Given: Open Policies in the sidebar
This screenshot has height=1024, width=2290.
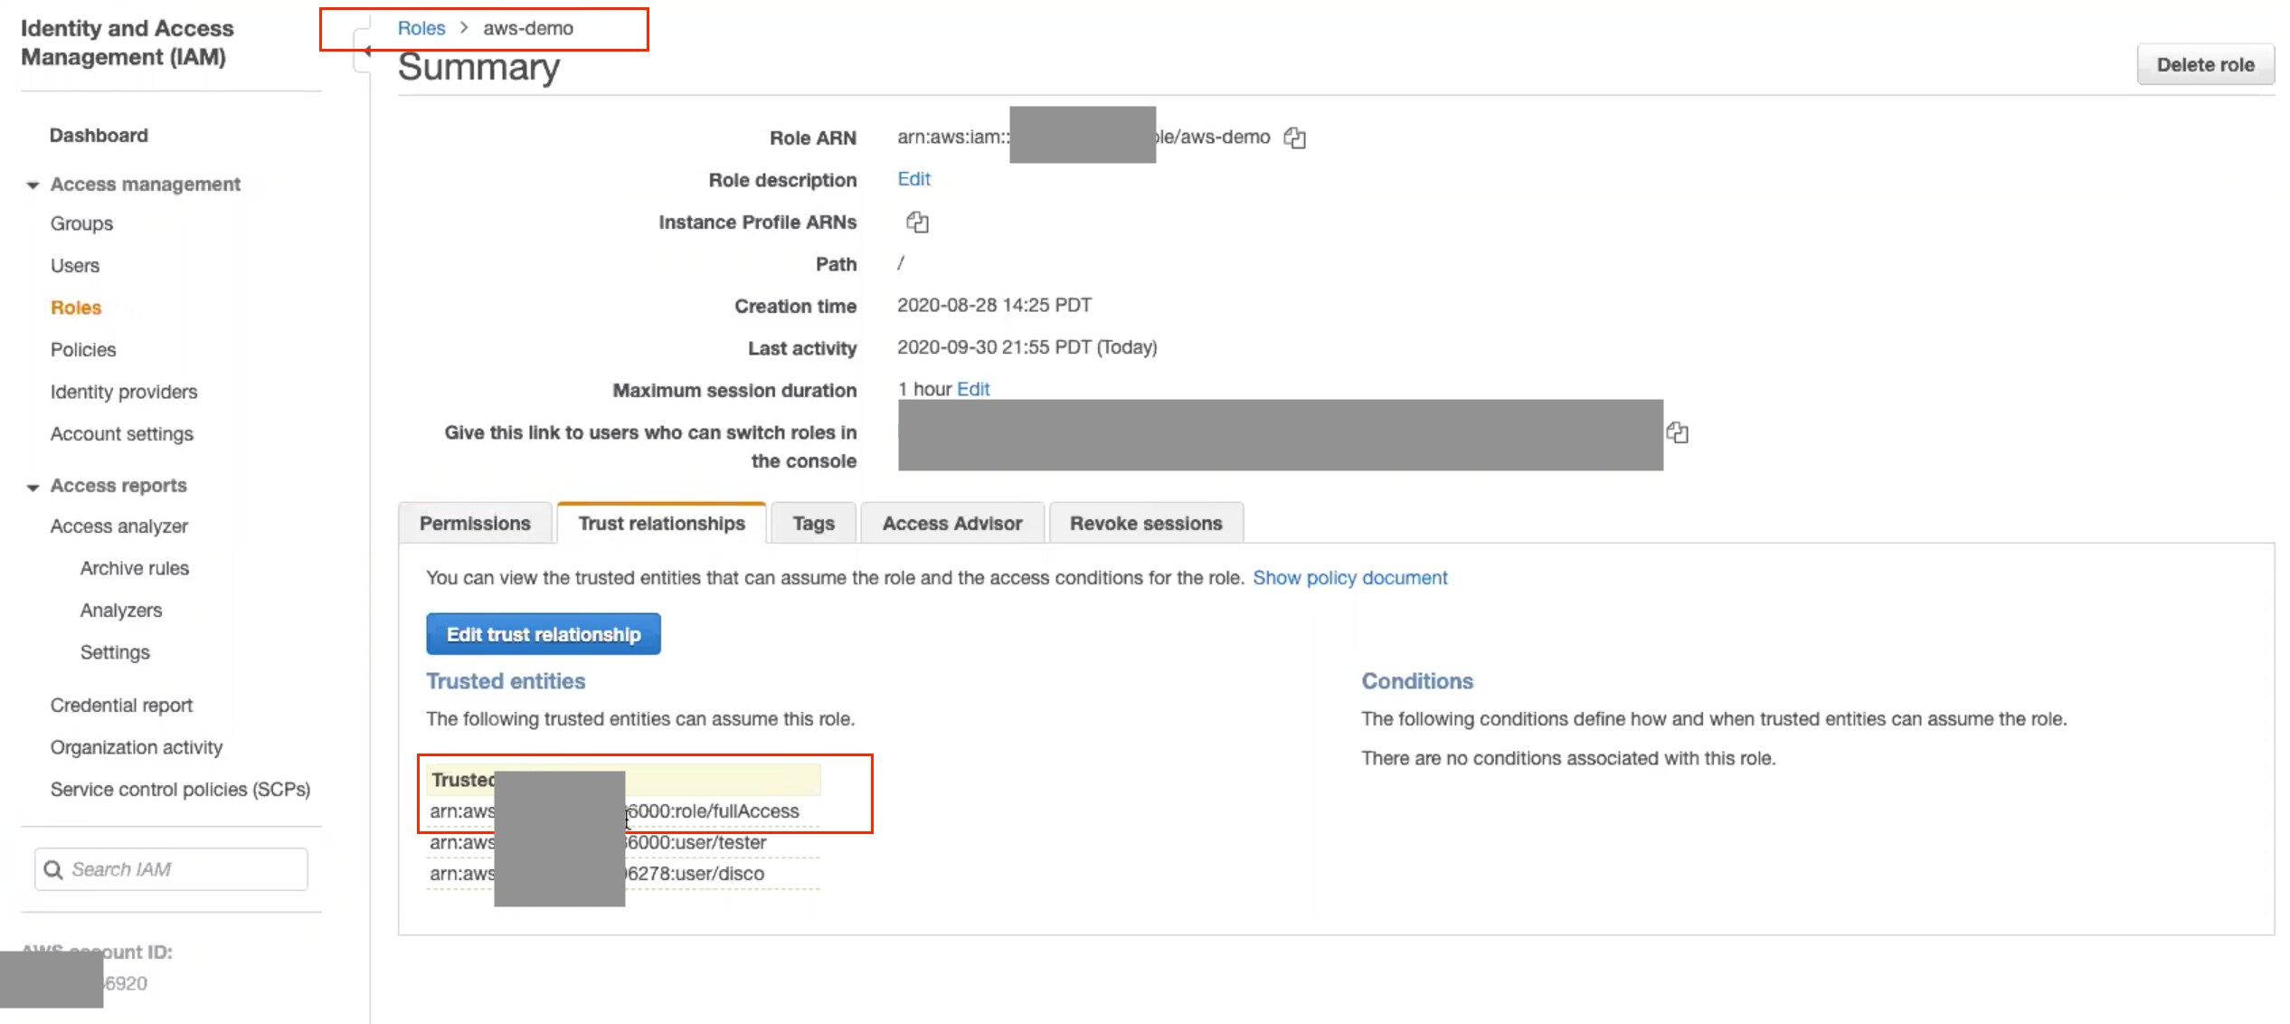Looking at the screenshot, I should pos(83,350).
